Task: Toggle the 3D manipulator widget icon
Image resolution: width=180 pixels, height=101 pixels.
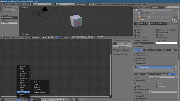Action: [54, 37]
